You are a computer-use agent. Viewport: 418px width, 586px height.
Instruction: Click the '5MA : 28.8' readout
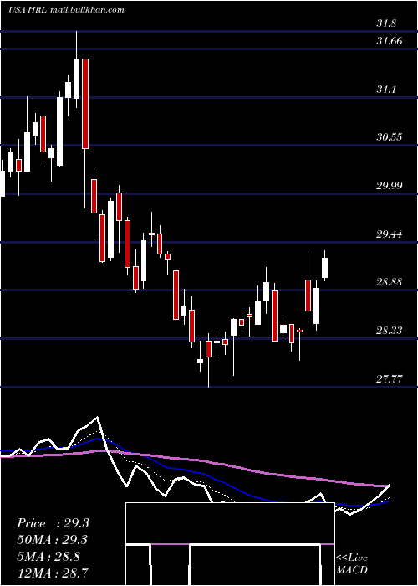[x=48, y=557]
